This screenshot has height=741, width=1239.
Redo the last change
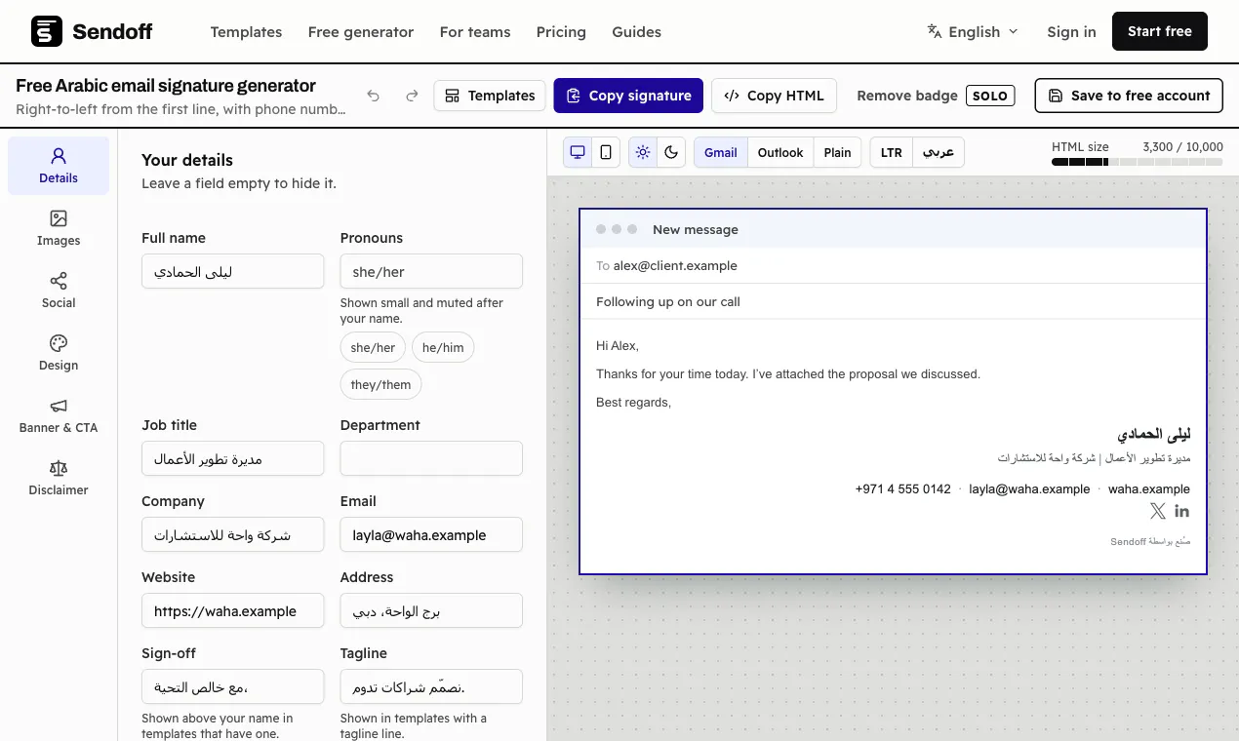tap(413, 96)
